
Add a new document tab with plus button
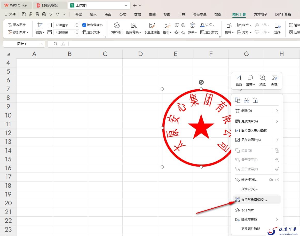click(135, 5)
